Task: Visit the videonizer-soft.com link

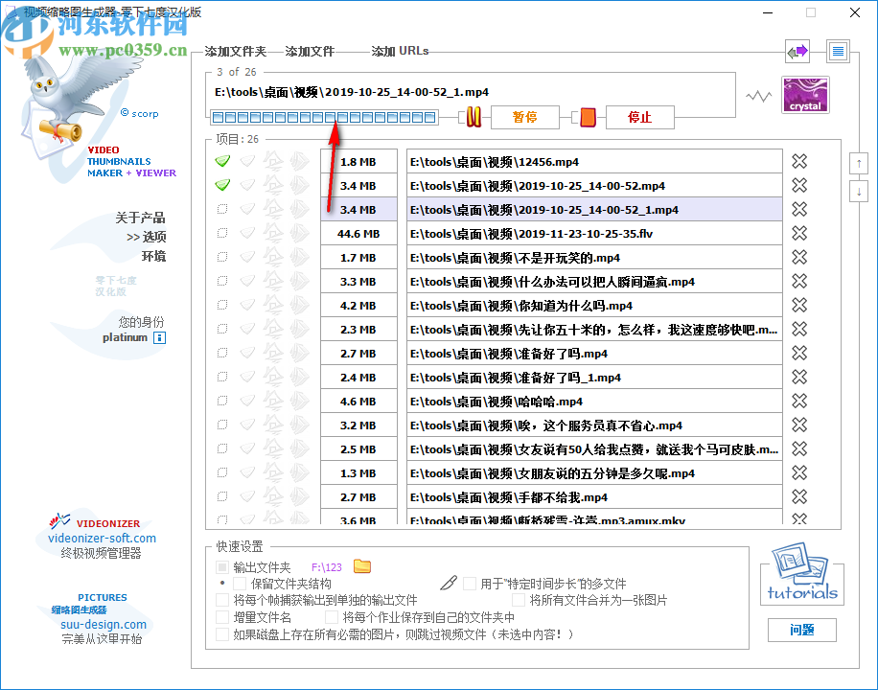Action: (x=102, y=539)
